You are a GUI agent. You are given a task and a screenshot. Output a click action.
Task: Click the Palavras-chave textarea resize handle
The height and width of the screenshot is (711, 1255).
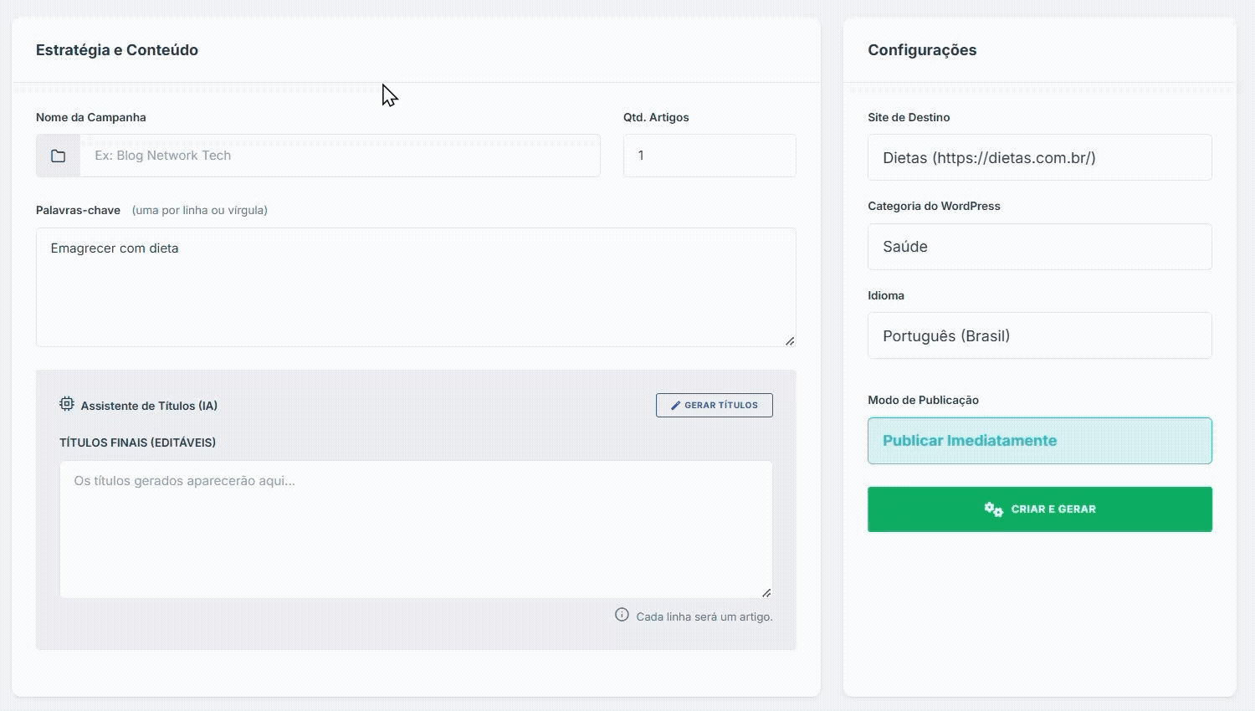[789, 340]
